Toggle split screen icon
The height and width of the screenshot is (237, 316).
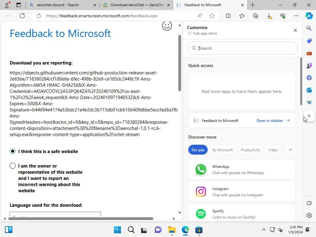[x=228, y=16]
